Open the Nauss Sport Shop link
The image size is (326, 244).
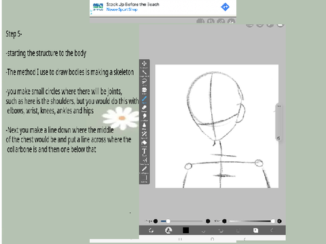(122, 9)
